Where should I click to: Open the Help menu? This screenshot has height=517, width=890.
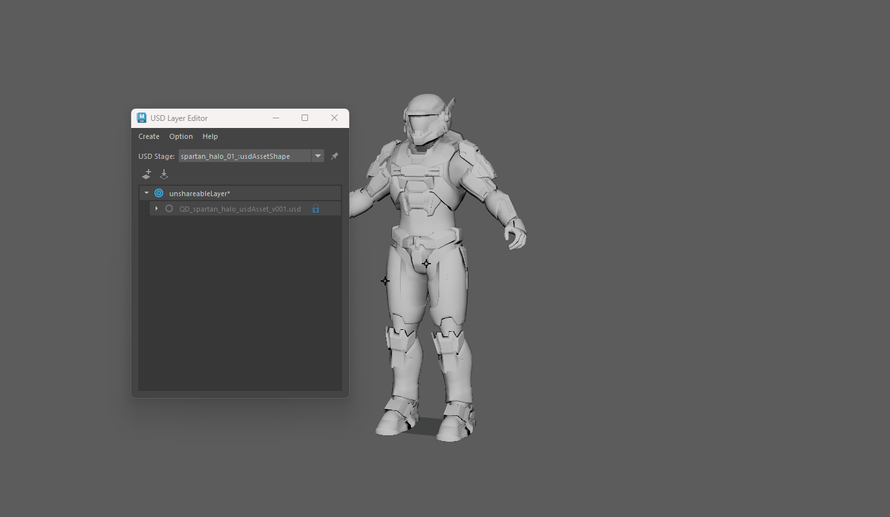[x=210, y=136]
